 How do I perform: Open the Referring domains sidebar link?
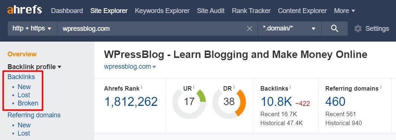click(x=34, y=115)
